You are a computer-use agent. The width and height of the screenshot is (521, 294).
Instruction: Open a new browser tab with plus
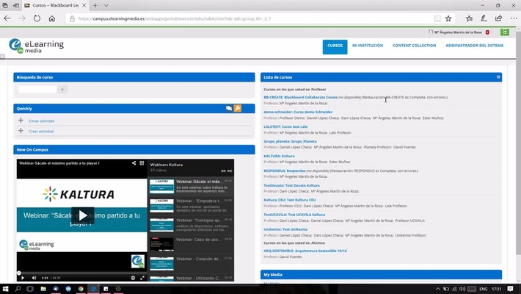click(x=95, y=5)
